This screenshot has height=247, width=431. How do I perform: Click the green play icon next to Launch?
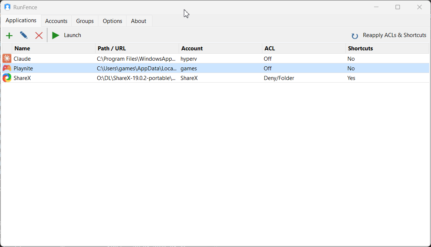click(55, 35)
